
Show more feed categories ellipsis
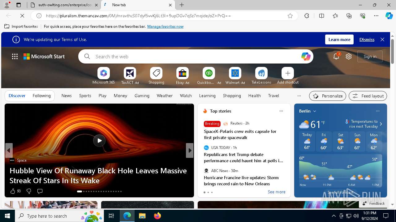point(299,96)
